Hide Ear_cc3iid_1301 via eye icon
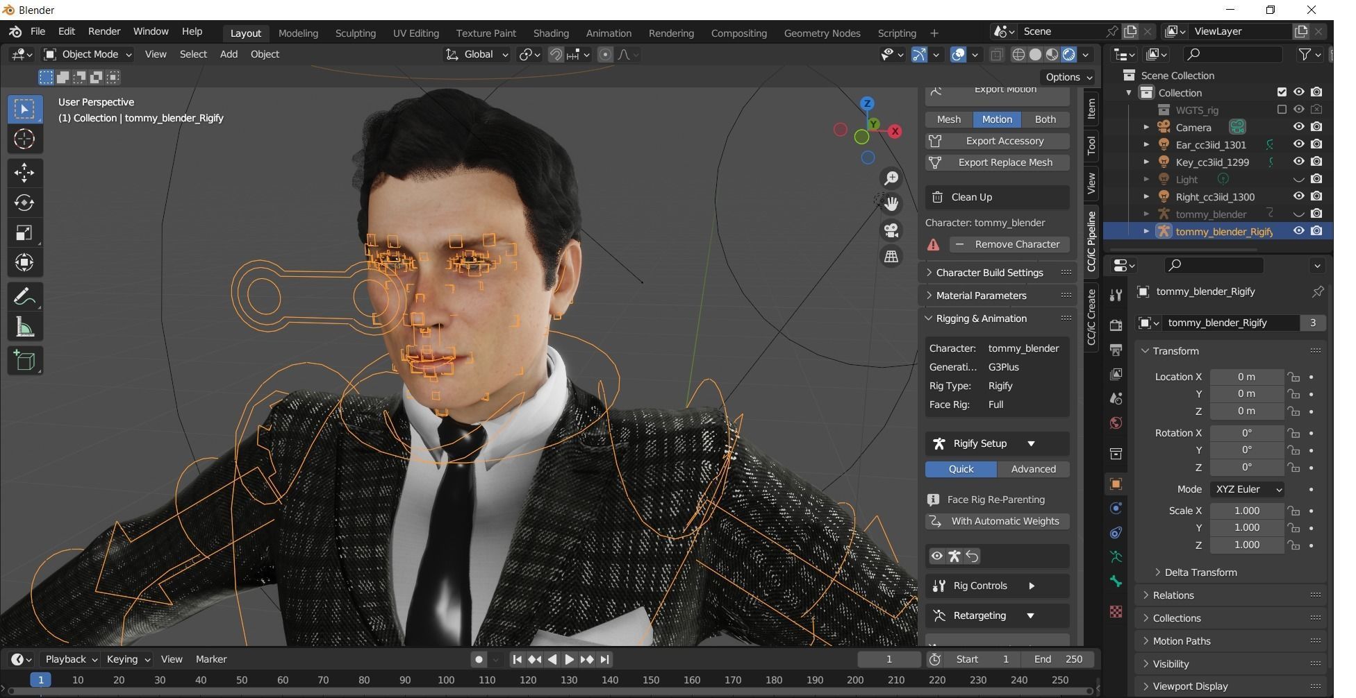Image resolution: width=1356 pixels, height=698 pixels. 1298,144
